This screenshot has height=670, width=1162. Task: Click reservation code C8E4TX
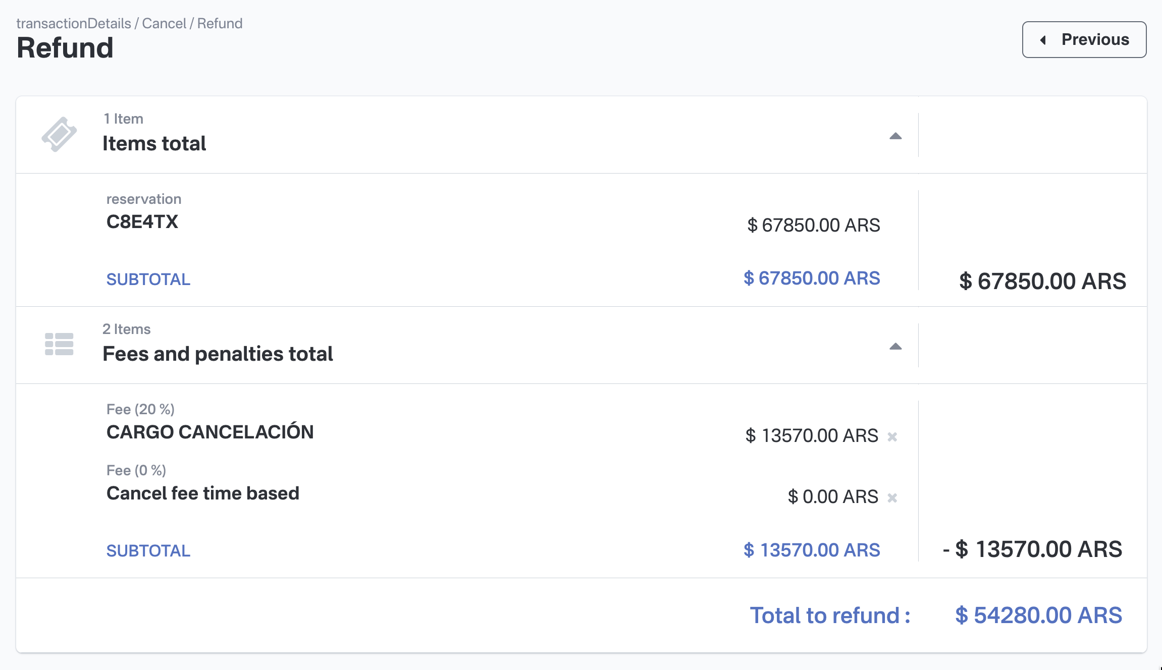pos(142,222)
